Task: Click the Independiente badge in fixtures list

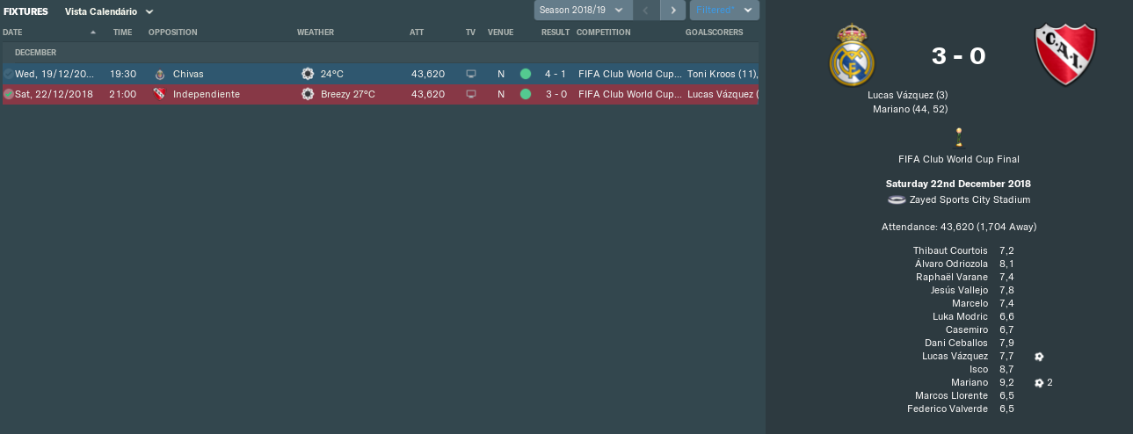Action: (x=159, y=94)
